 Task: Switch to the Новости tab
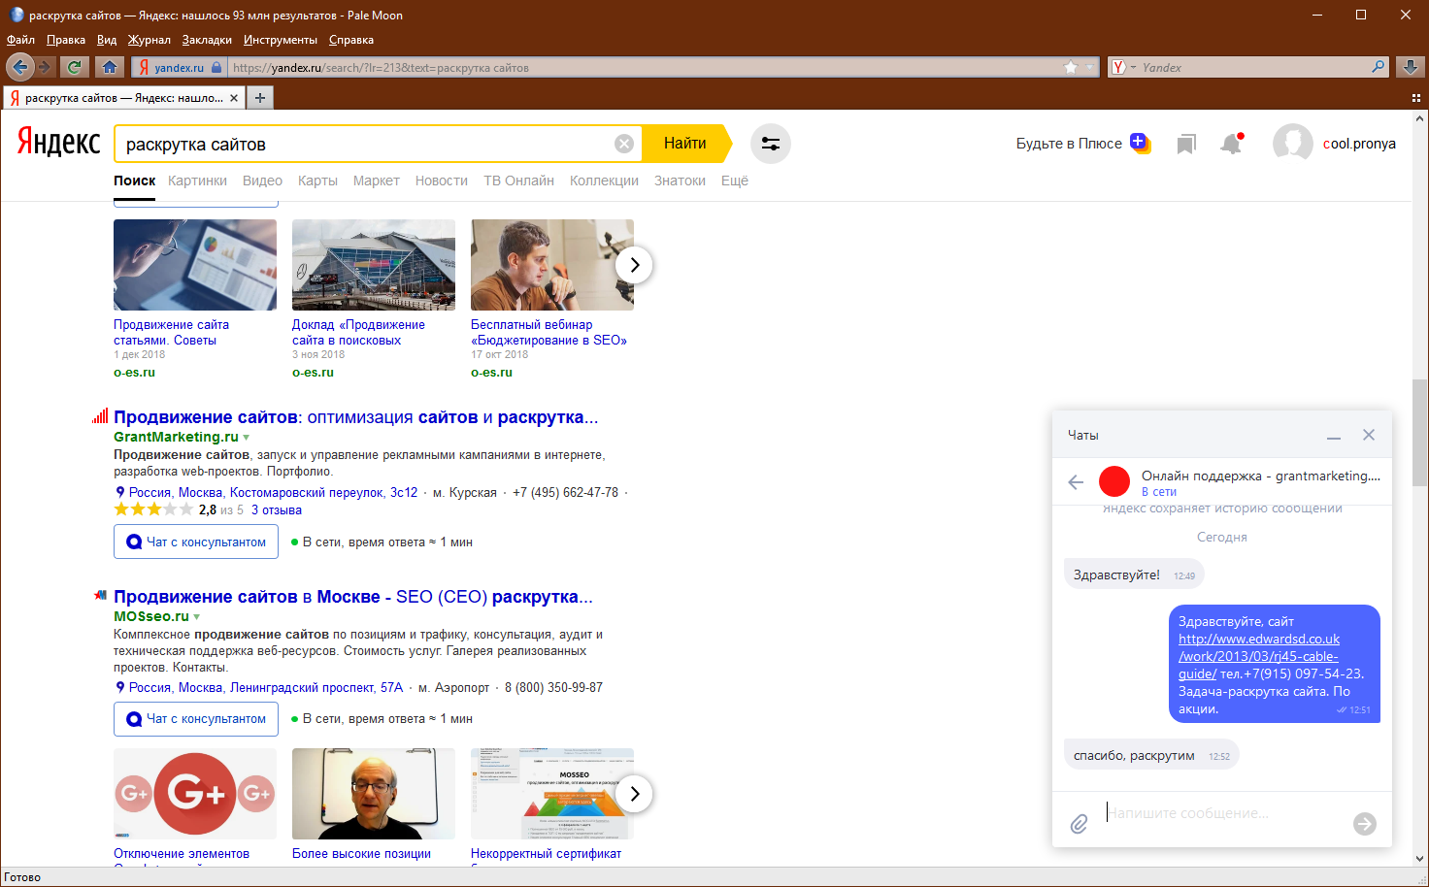click(442, 181)
